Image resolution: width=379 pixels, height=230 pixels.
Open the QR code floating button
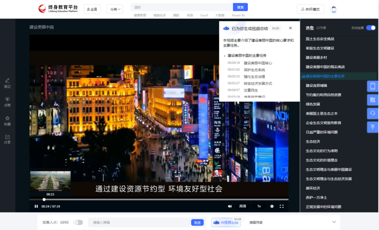372,100
